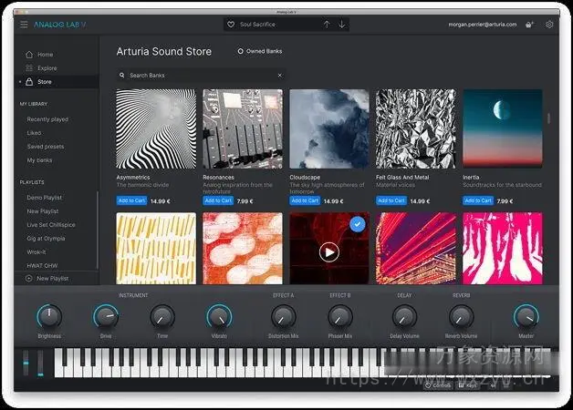This screenshot has height=410, width=573.
Task: Open the pink and white bank thumbnail
Action: (x=503, y=249)
